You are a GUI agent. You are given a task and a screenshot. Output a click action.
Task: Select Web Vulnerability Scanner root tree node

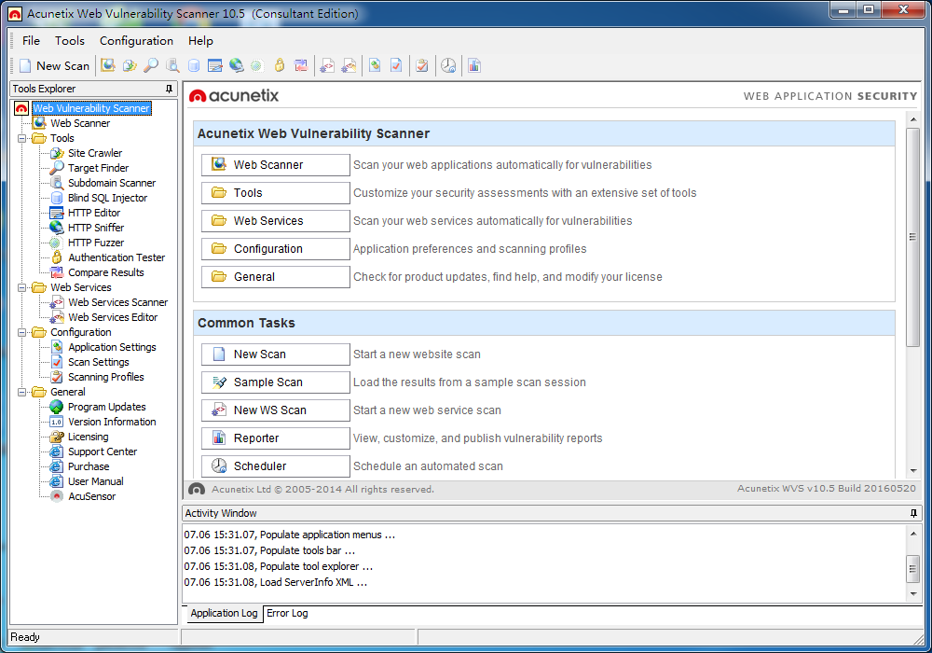point(91,108)
